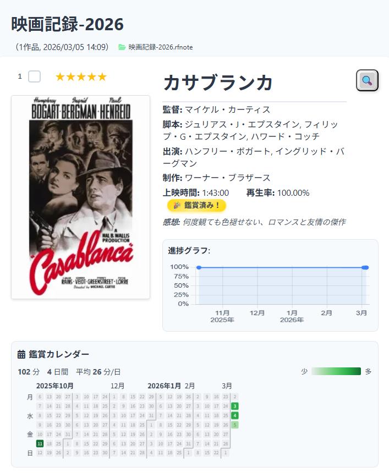This screenshot has width=389, height=473.
Task: Click the folder icon before 映画記録-2026.rfnote
Action: (x=120, y=47)
